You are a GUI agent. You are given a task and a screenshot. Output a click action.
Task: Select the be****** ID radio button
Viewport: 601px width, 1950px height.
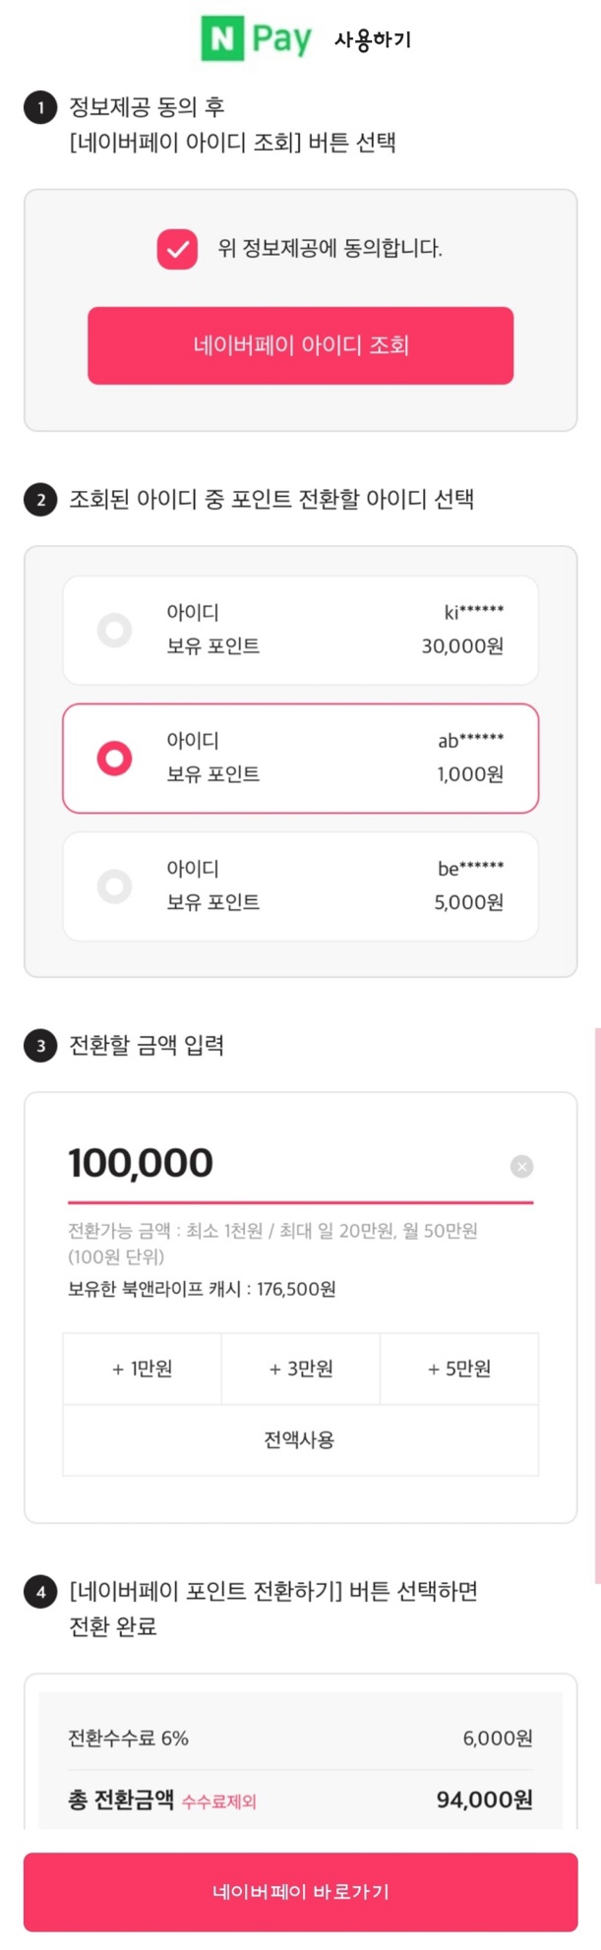tap(114, 885)
